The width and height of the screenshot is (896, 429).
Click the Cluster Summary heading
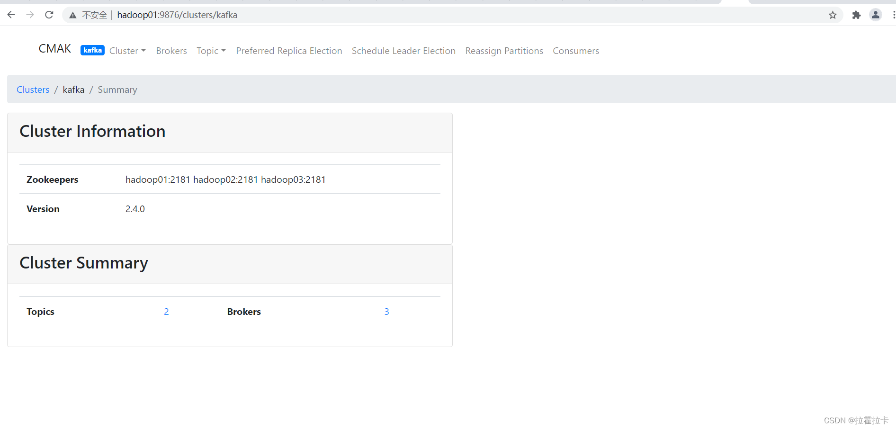tap(84, 263)
